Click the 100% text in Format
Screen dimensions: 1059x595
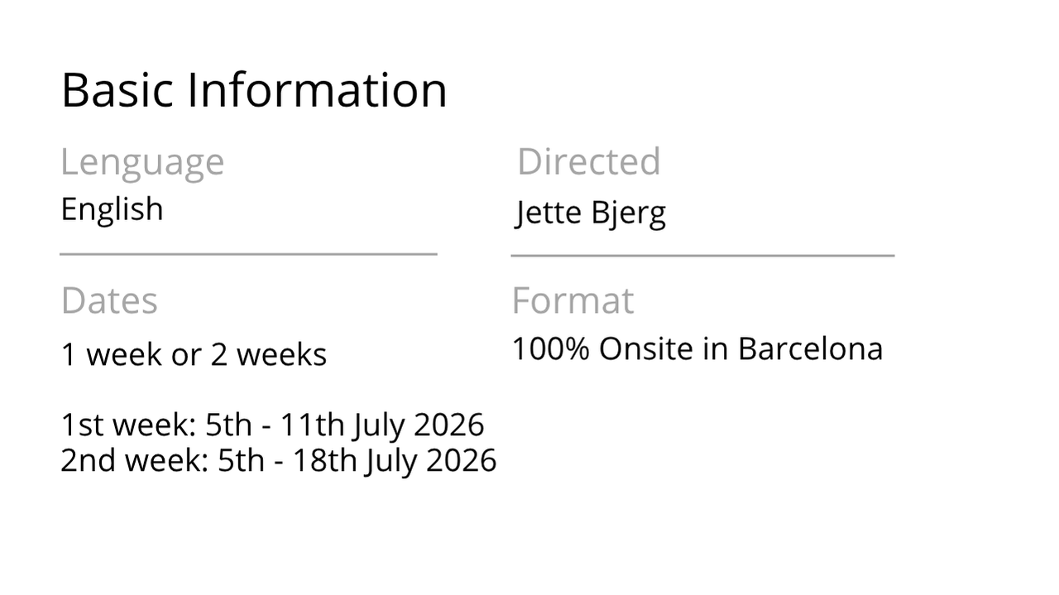(x=550, y=348)
